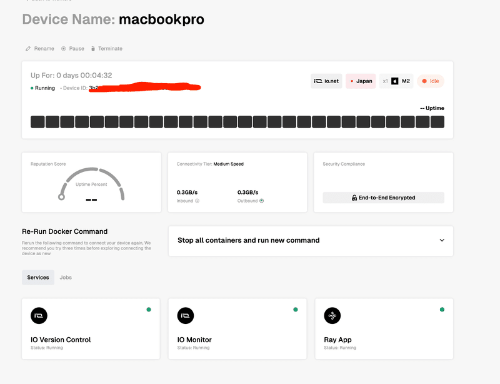
Task: Click the Pause circle icon
Action: pyautogui.click(x=64, y=49)
